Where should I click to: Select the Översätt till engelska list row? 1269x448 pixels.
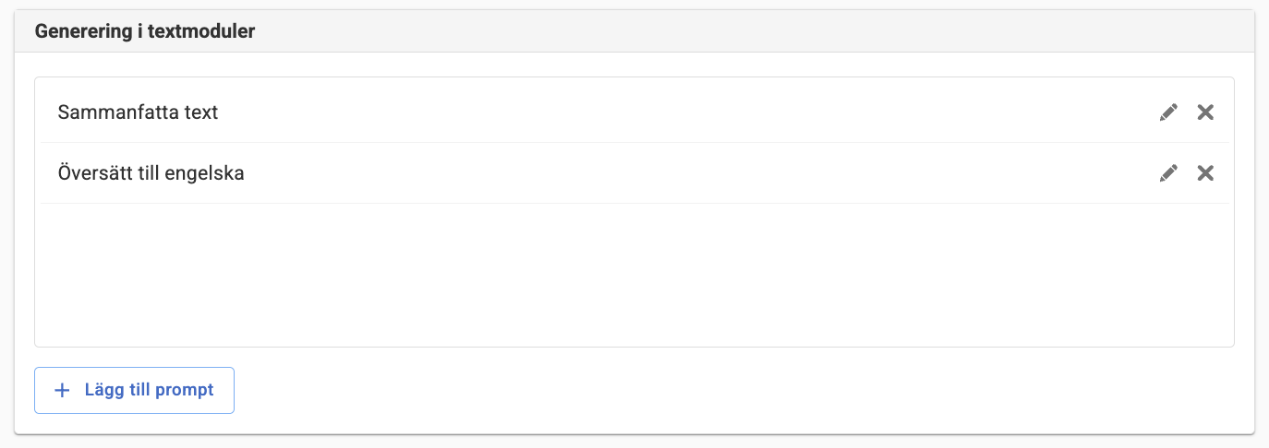coord(634,173)
